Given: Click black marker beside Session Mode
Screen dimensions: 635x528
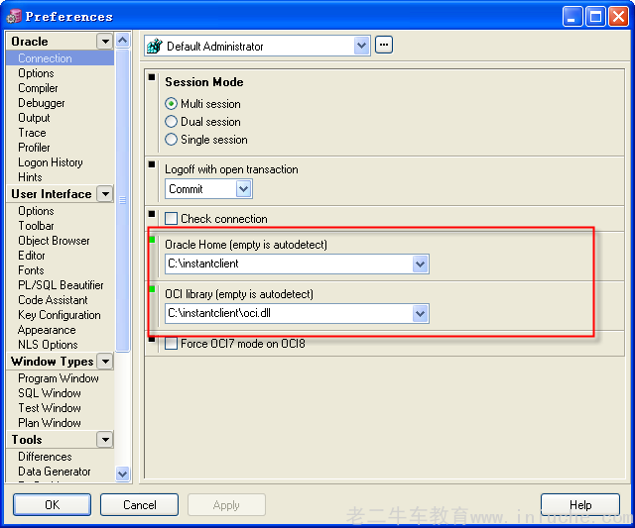Looking at the screenshot, I should [x=152, y=77].
